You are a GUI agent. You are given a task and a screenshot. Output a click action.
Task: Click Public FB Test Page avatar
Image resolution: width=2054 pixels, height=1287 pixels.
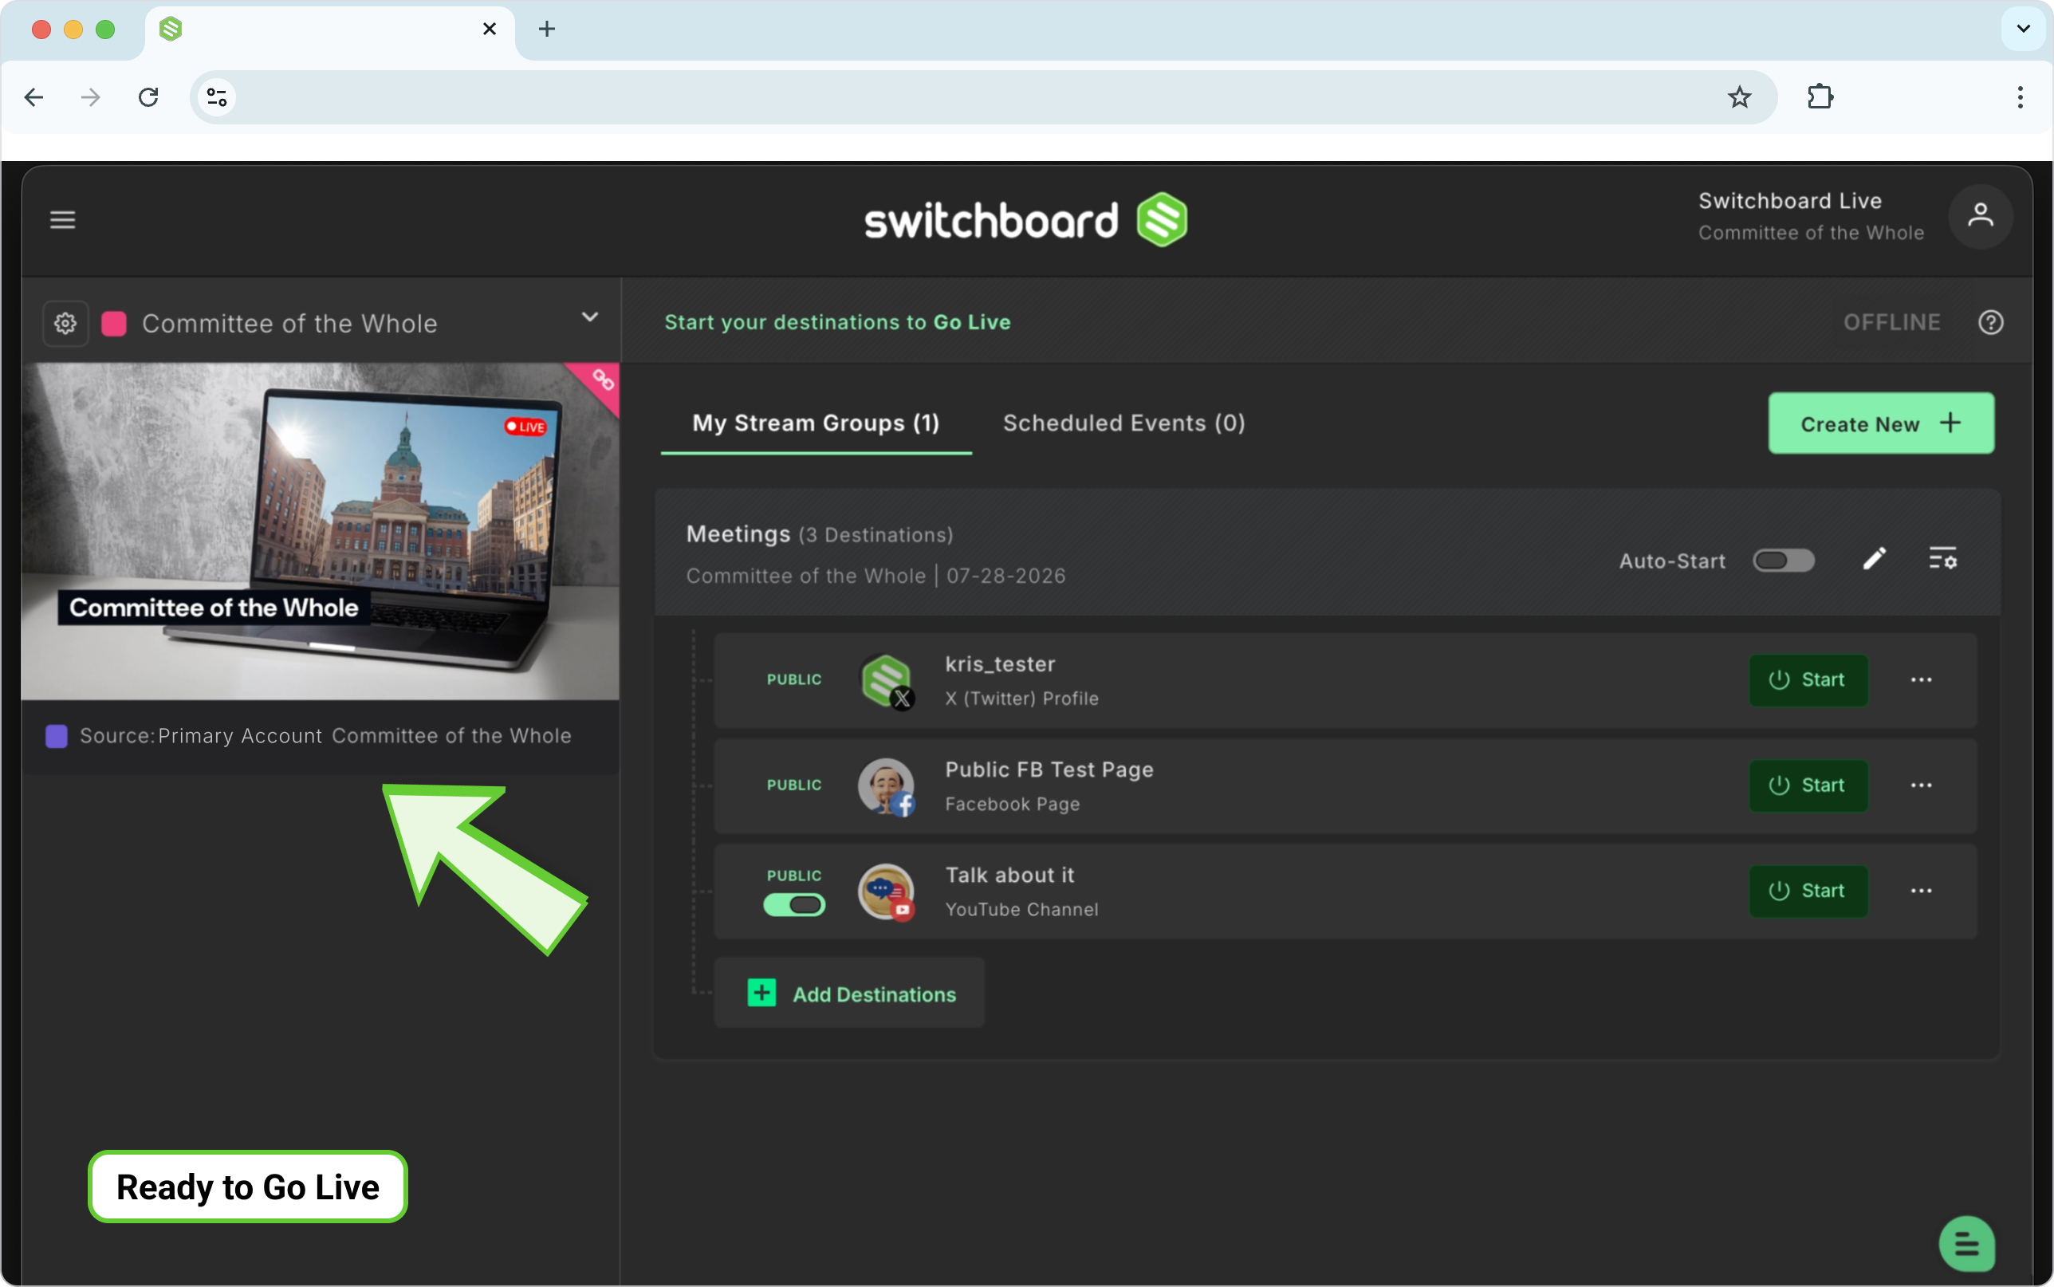[886, 785]
